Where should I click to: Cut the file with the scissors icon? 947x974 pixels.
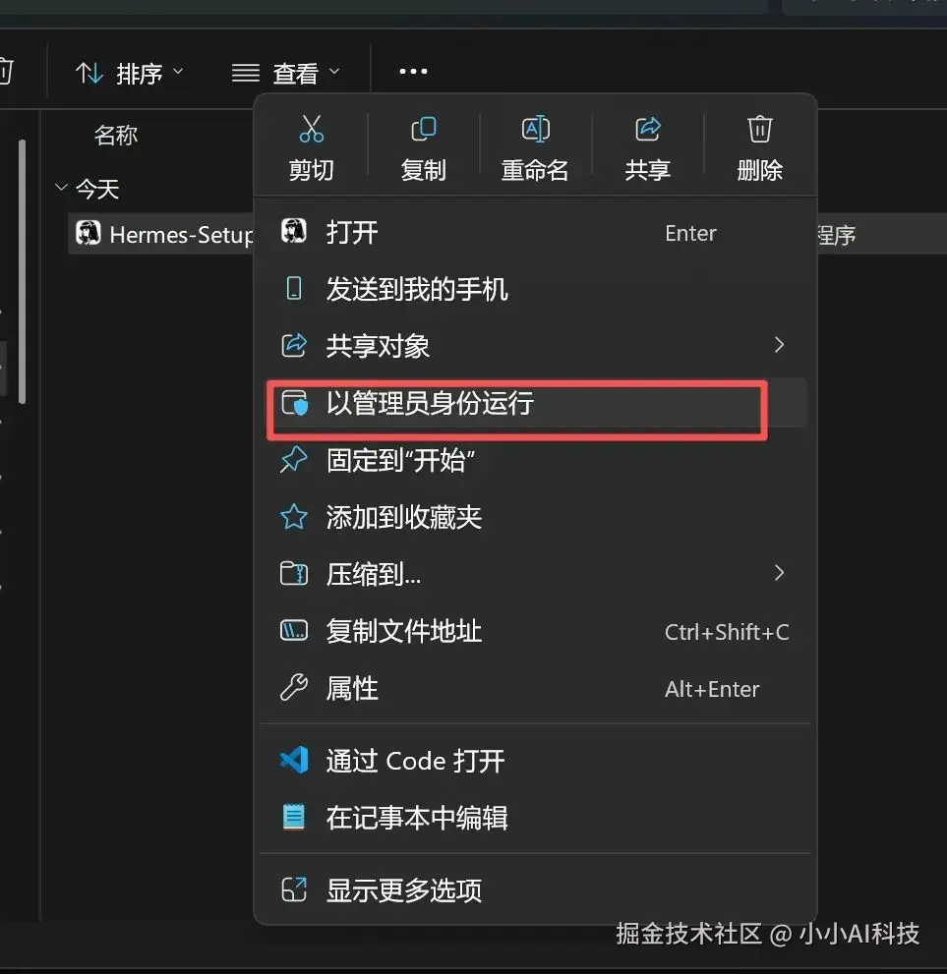click(312, 148)
